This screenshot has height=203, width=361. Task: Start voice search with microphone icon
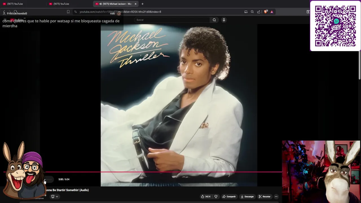224,20
